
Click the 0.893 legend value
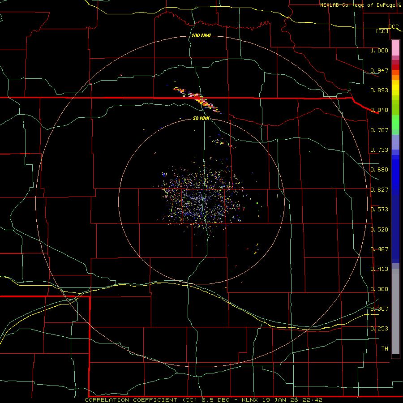379,90
